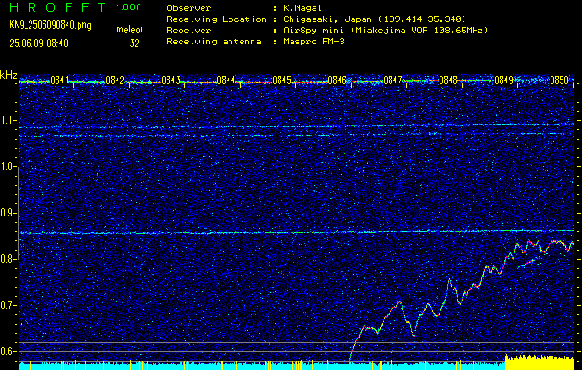Click the kHz axis unit label

(8, 75)
